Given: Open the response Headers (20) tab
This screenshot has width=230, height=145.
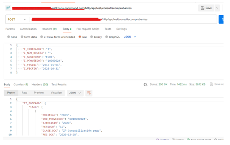Looking at the screenshot, I should coord(40,84).
